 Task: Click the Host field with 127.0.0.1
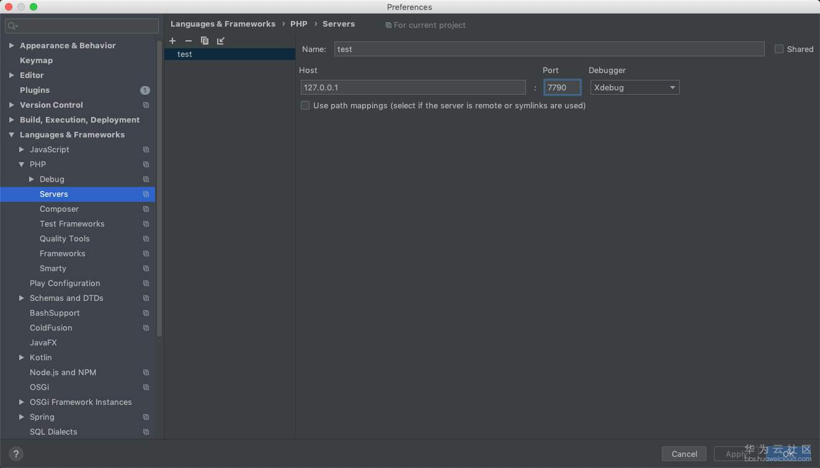[x=412, y=87]
